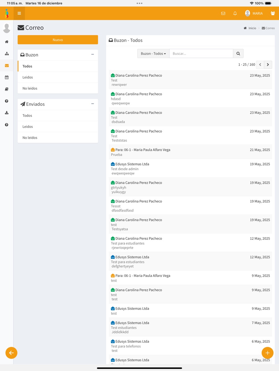Open the sidebar user avatar

[7, 28]
